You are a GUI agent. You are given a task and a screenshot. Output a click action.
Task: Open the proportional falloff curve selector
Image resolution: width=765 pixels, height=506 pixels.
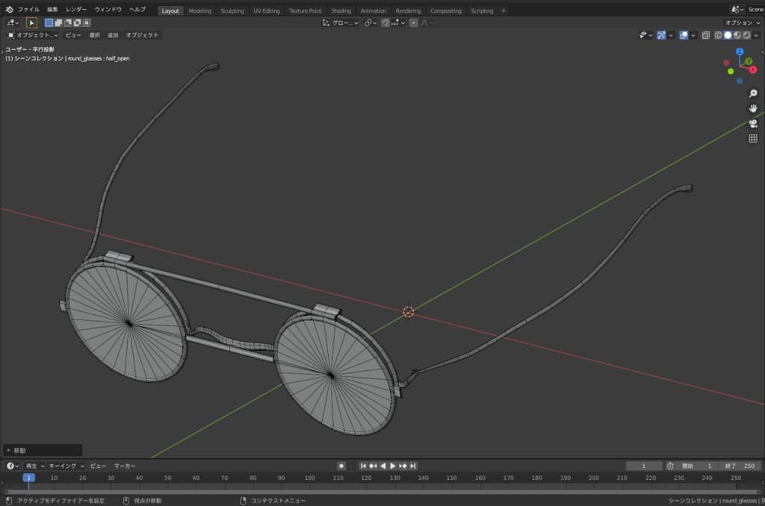click(424, 23)
